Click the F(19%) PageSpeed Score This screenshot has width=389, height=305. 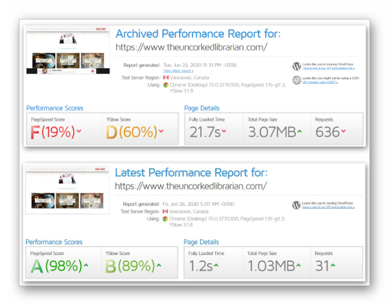coord(53,132)
